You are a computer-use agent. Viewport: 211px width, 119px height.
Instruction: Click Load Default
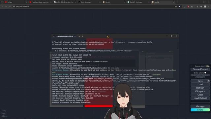click(x=200, y=98)
